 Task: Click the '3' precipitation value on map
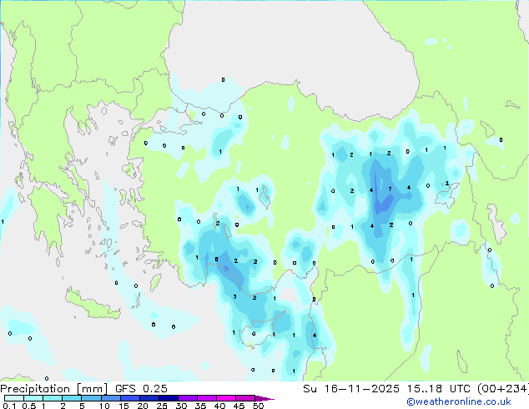pos(234,296)
